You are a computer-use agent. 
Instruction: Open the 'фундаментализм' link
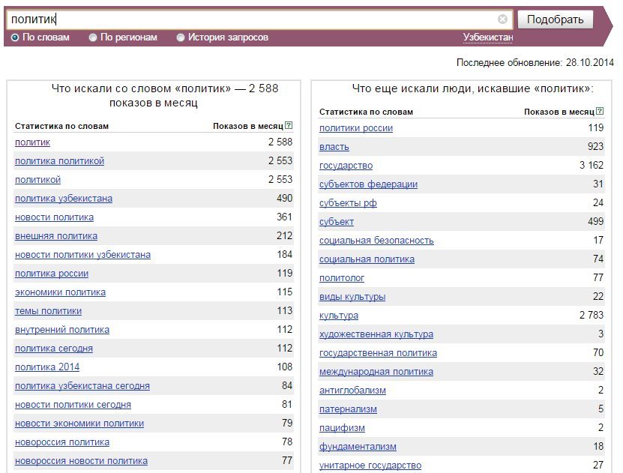click(x=358, y=447)
